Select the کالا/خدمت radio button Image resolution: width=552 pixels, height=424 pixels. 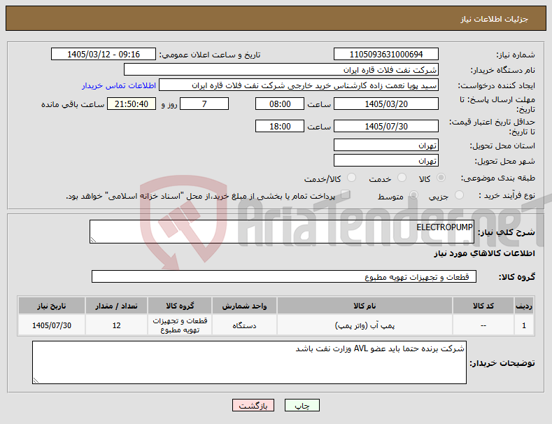coord(351,178)
